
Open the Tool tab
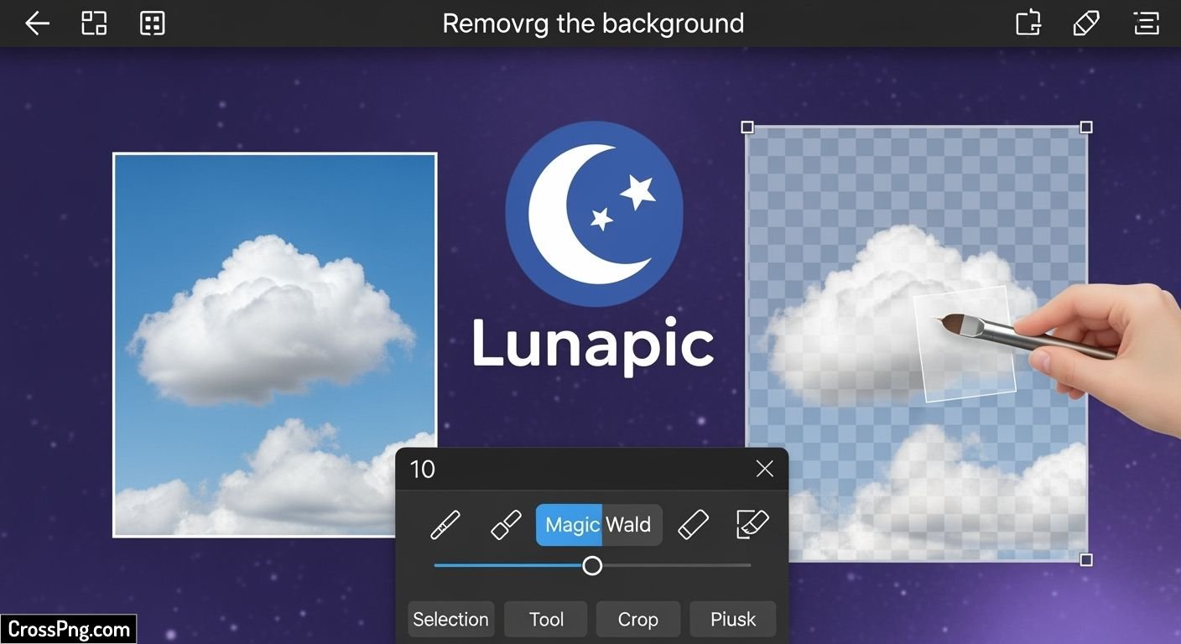click(x=546, y=619)
